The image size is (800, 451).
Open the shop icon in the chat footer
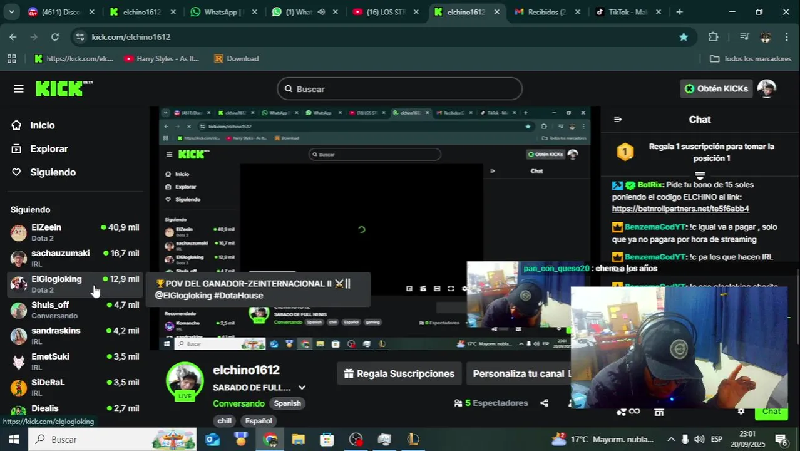coord(659,412)
